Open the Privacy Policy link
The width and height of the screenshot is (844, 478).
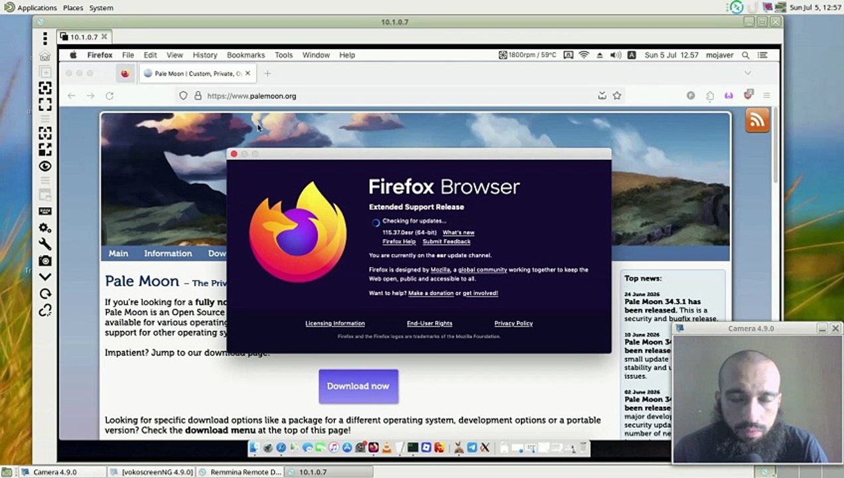514,323
